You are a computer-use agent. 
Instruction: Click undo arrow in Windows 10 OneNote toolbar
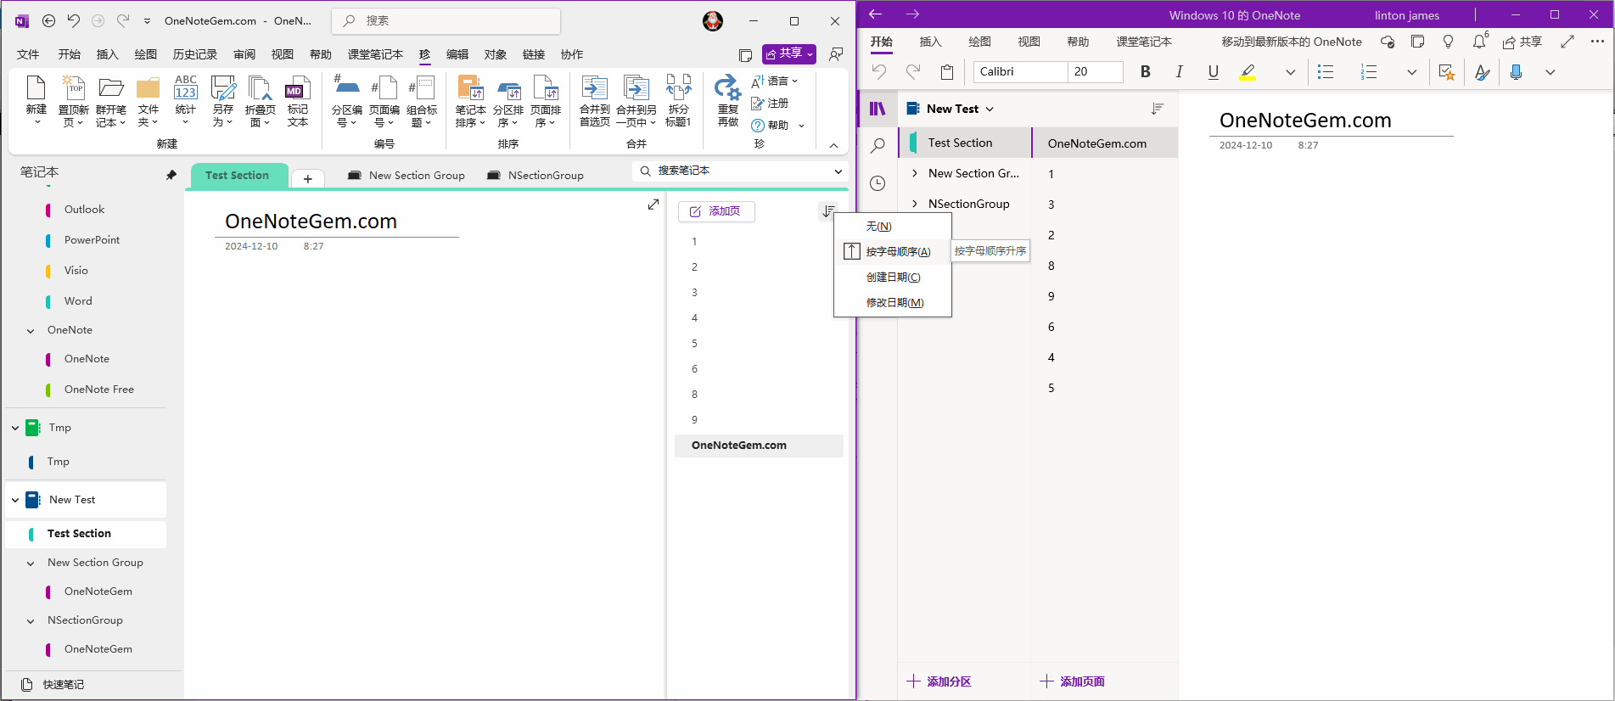[879, 72]
